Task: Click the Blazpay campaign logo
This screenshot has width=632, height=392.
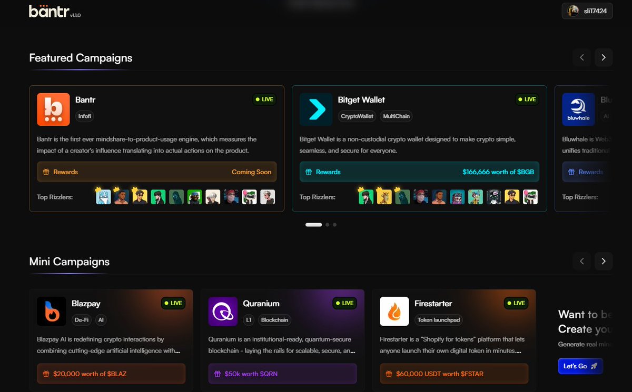Action: 52,311
